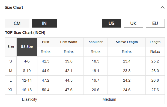
Task: Click the Size Chart heading
Action: point(14,7)
